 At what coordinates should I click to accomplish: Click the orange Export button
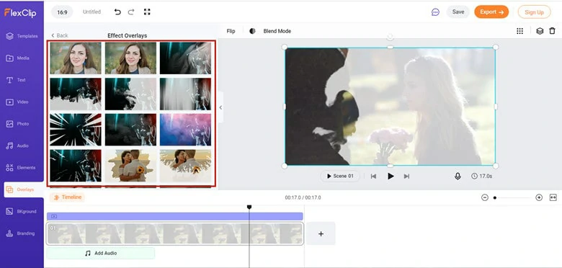pos(491,12)
